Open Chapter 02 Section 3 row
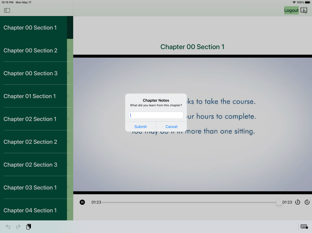Screen dimensions: 312x233 coord(36,165)
